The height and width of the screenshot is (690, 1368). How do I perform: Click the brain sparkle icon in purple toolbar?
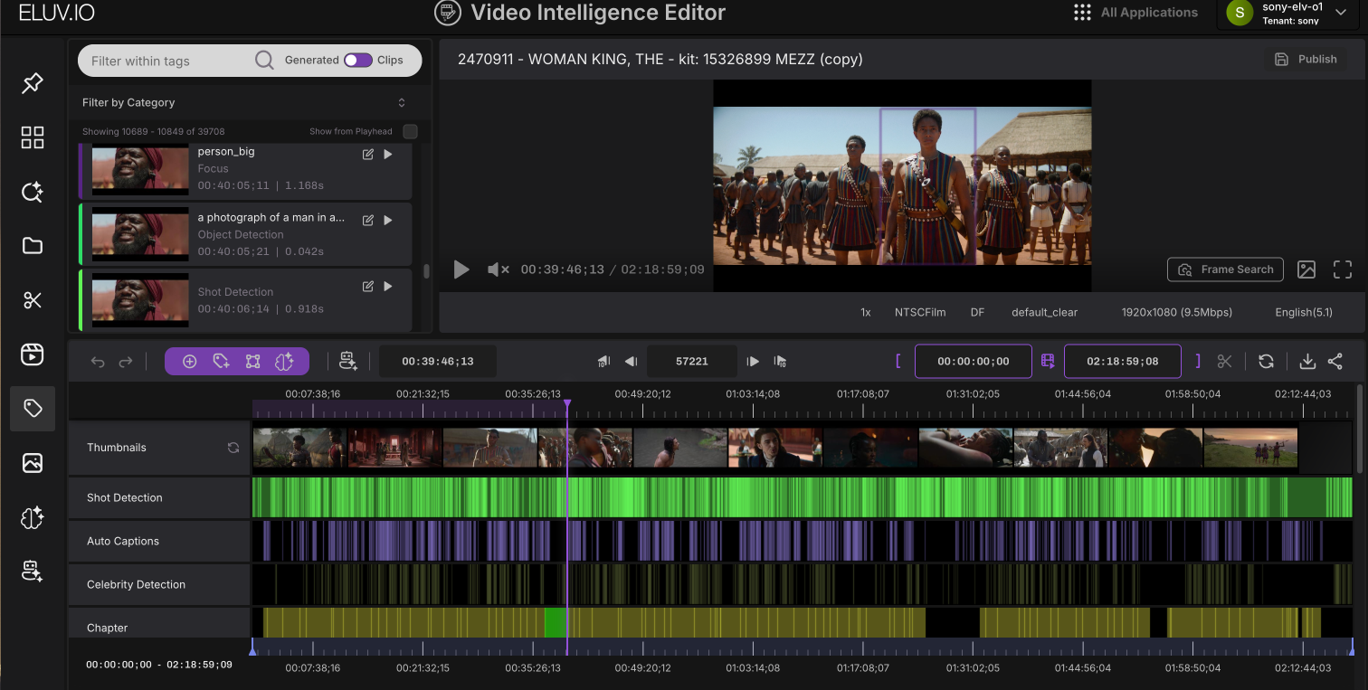(x=284, y=362)
